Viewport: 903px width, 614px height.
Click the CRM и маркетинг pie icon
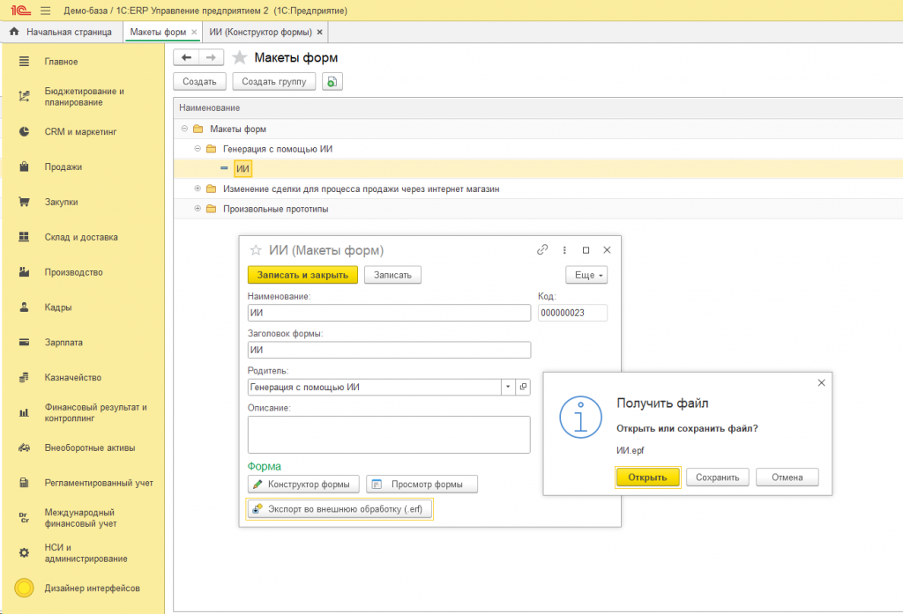tap(24, 132)
